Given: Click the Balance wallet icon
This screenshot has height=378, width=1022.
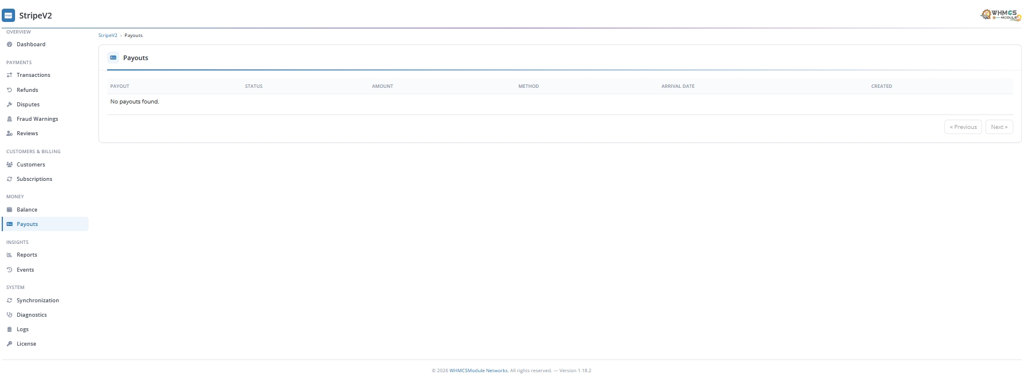Looking at the screenshot, I should click(x=9, y=210).
